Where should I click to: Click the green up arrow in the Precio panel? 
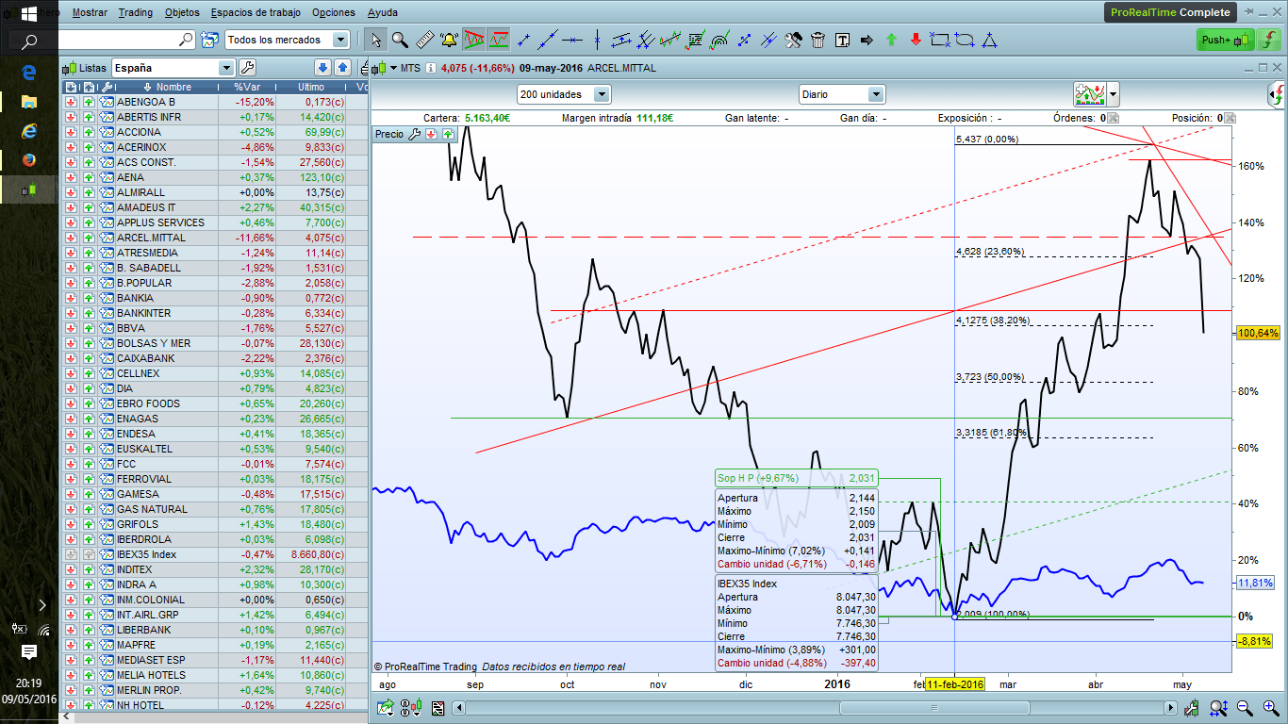click(x=448, y=134)
